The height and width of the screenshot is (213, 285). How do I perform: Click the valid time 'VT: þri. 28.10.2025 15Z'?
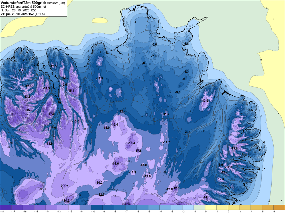point(17,14)
